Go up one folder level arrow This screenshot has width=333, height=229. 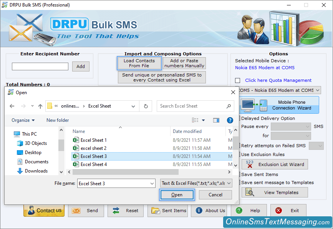click(40, 106)
